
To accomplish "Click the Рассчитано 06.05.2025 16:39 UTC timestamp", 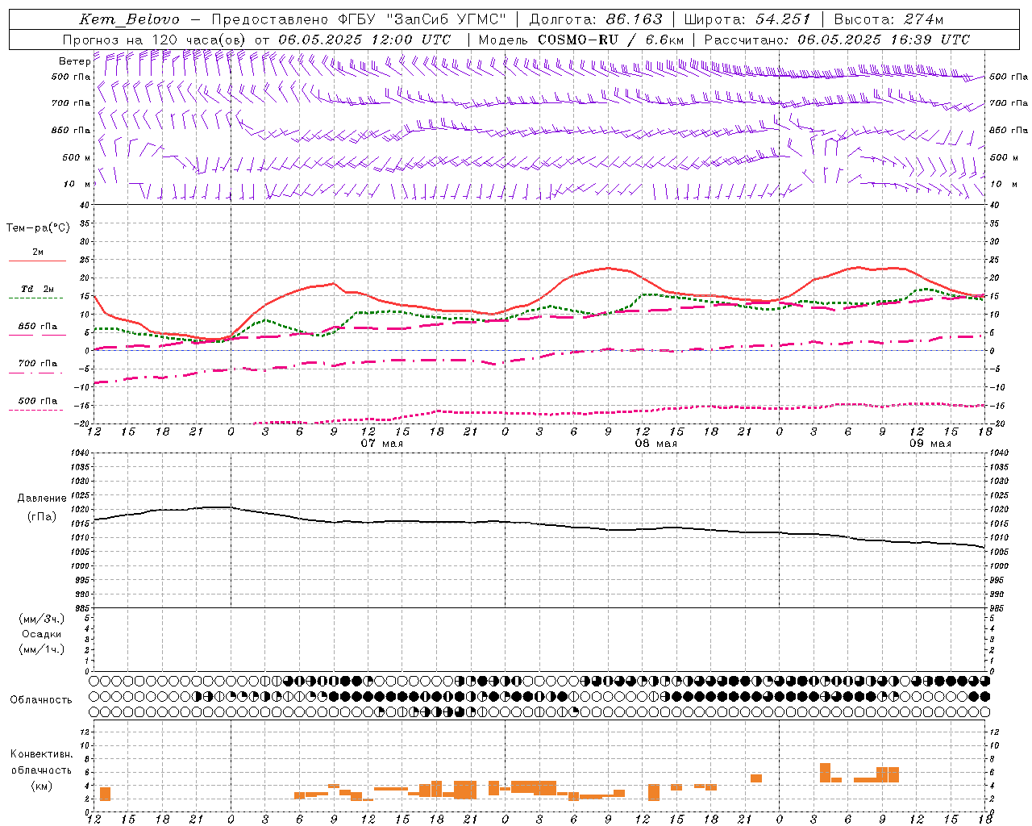I will (837, 40).
